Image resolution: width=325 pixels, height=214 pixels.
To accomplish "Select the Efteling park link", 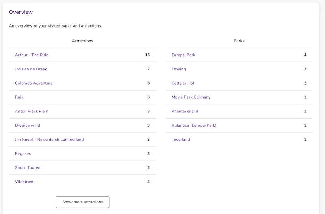I will click(x=179, y=69).
